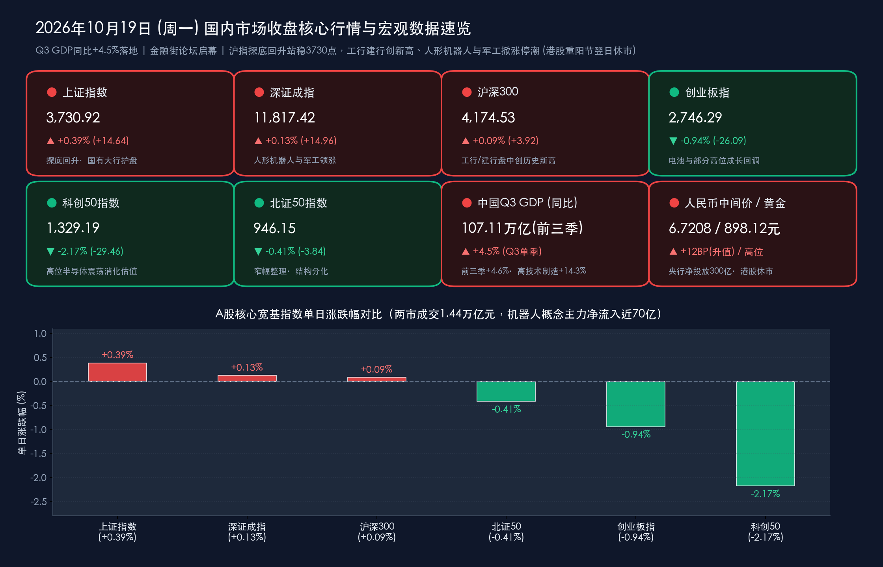Click the green dot beside 科创50指数

[x=52, y=203]
